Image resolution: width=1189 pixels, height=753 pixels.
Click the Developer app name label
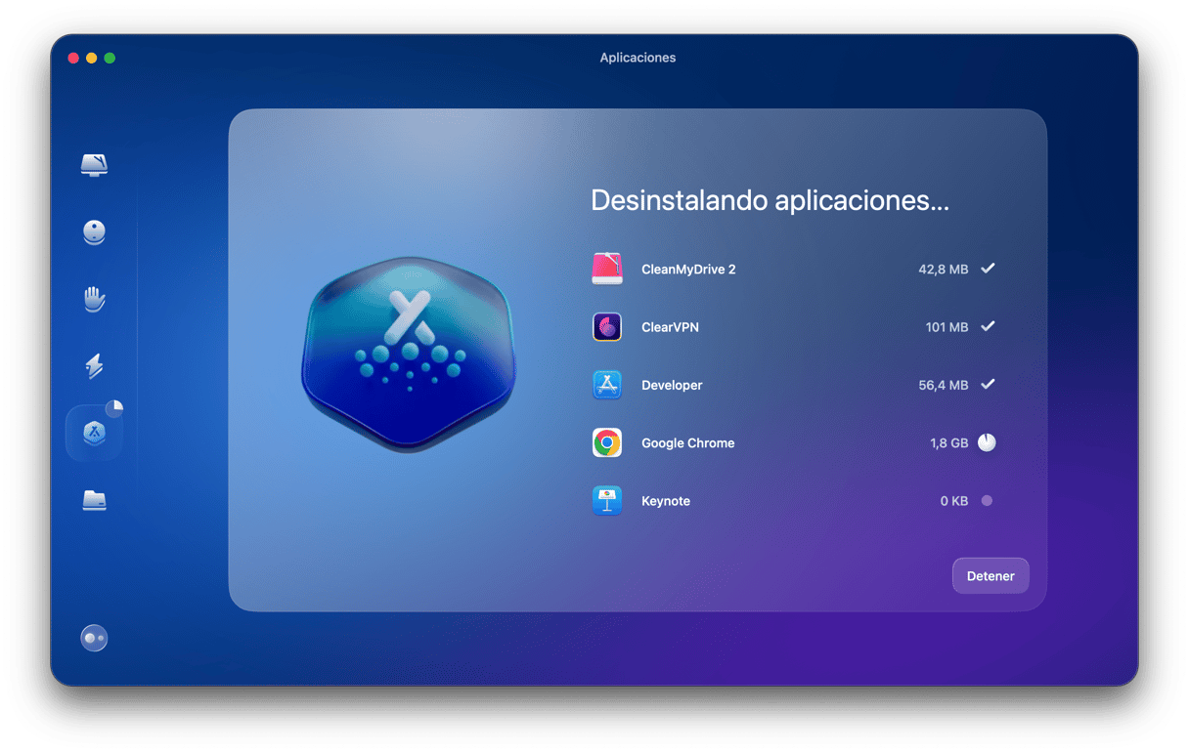click(672, 386)
